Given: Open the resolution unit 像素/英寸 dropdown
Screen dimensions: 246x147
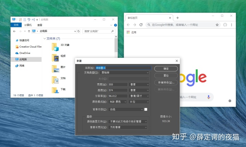Looking at the screenshot, I should 139,96.
